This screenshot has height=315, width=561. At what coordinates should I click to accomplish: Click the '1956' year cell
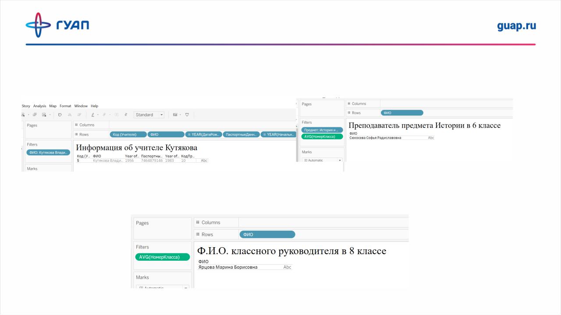tap(129, 161)
